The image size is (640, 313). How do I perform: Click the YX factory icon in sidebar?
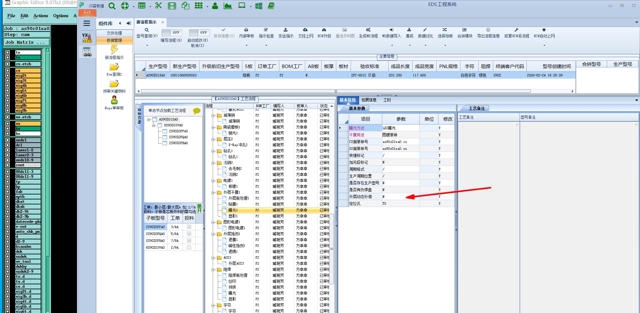coord(87,38)
